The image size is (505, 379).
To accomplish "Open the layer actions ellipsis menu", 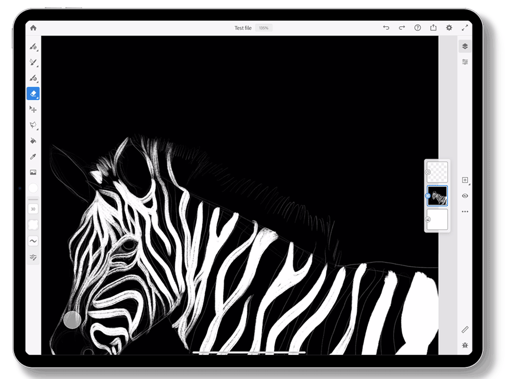I will click(465, 212).
